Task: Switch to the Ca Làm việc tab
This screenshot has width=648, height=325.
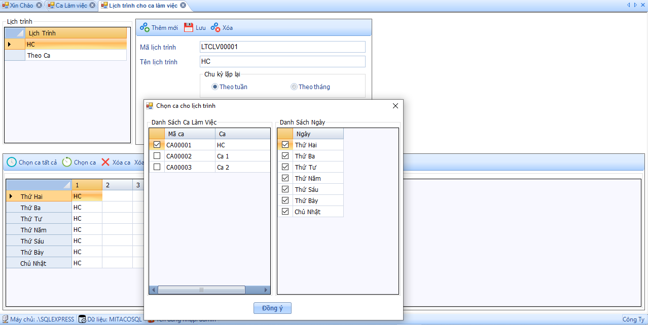Action: pos(71,6)
